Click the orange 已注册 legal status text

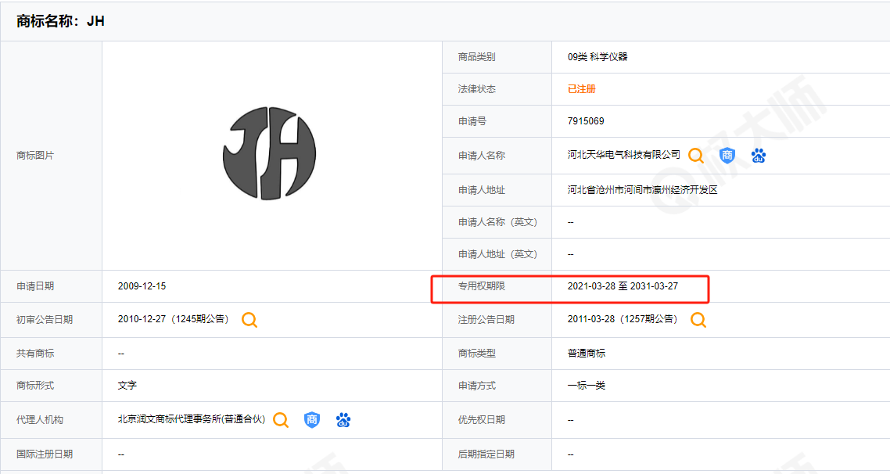tap(582, 89)
